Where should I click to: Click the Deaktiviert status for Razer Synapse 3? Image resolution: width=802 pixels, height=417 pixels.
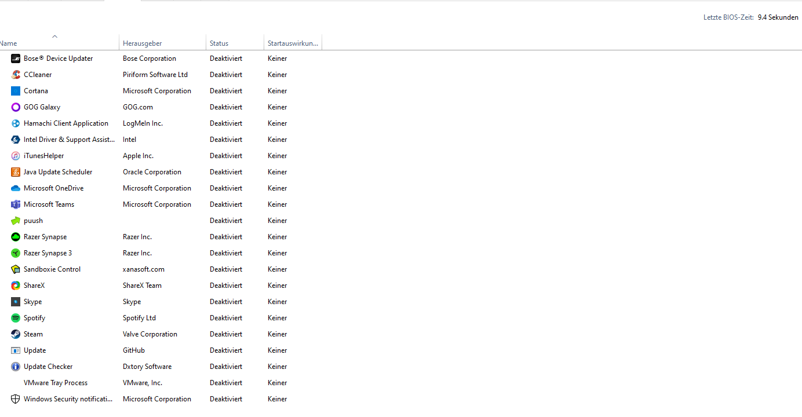(226, 253)
